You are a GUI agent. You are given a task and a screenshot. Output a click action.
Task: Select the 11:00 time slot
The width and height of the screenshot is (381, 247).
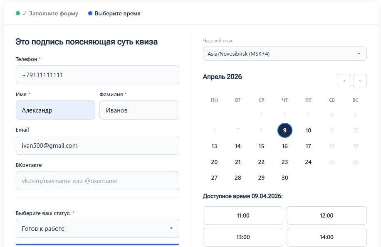pos(242,215)
